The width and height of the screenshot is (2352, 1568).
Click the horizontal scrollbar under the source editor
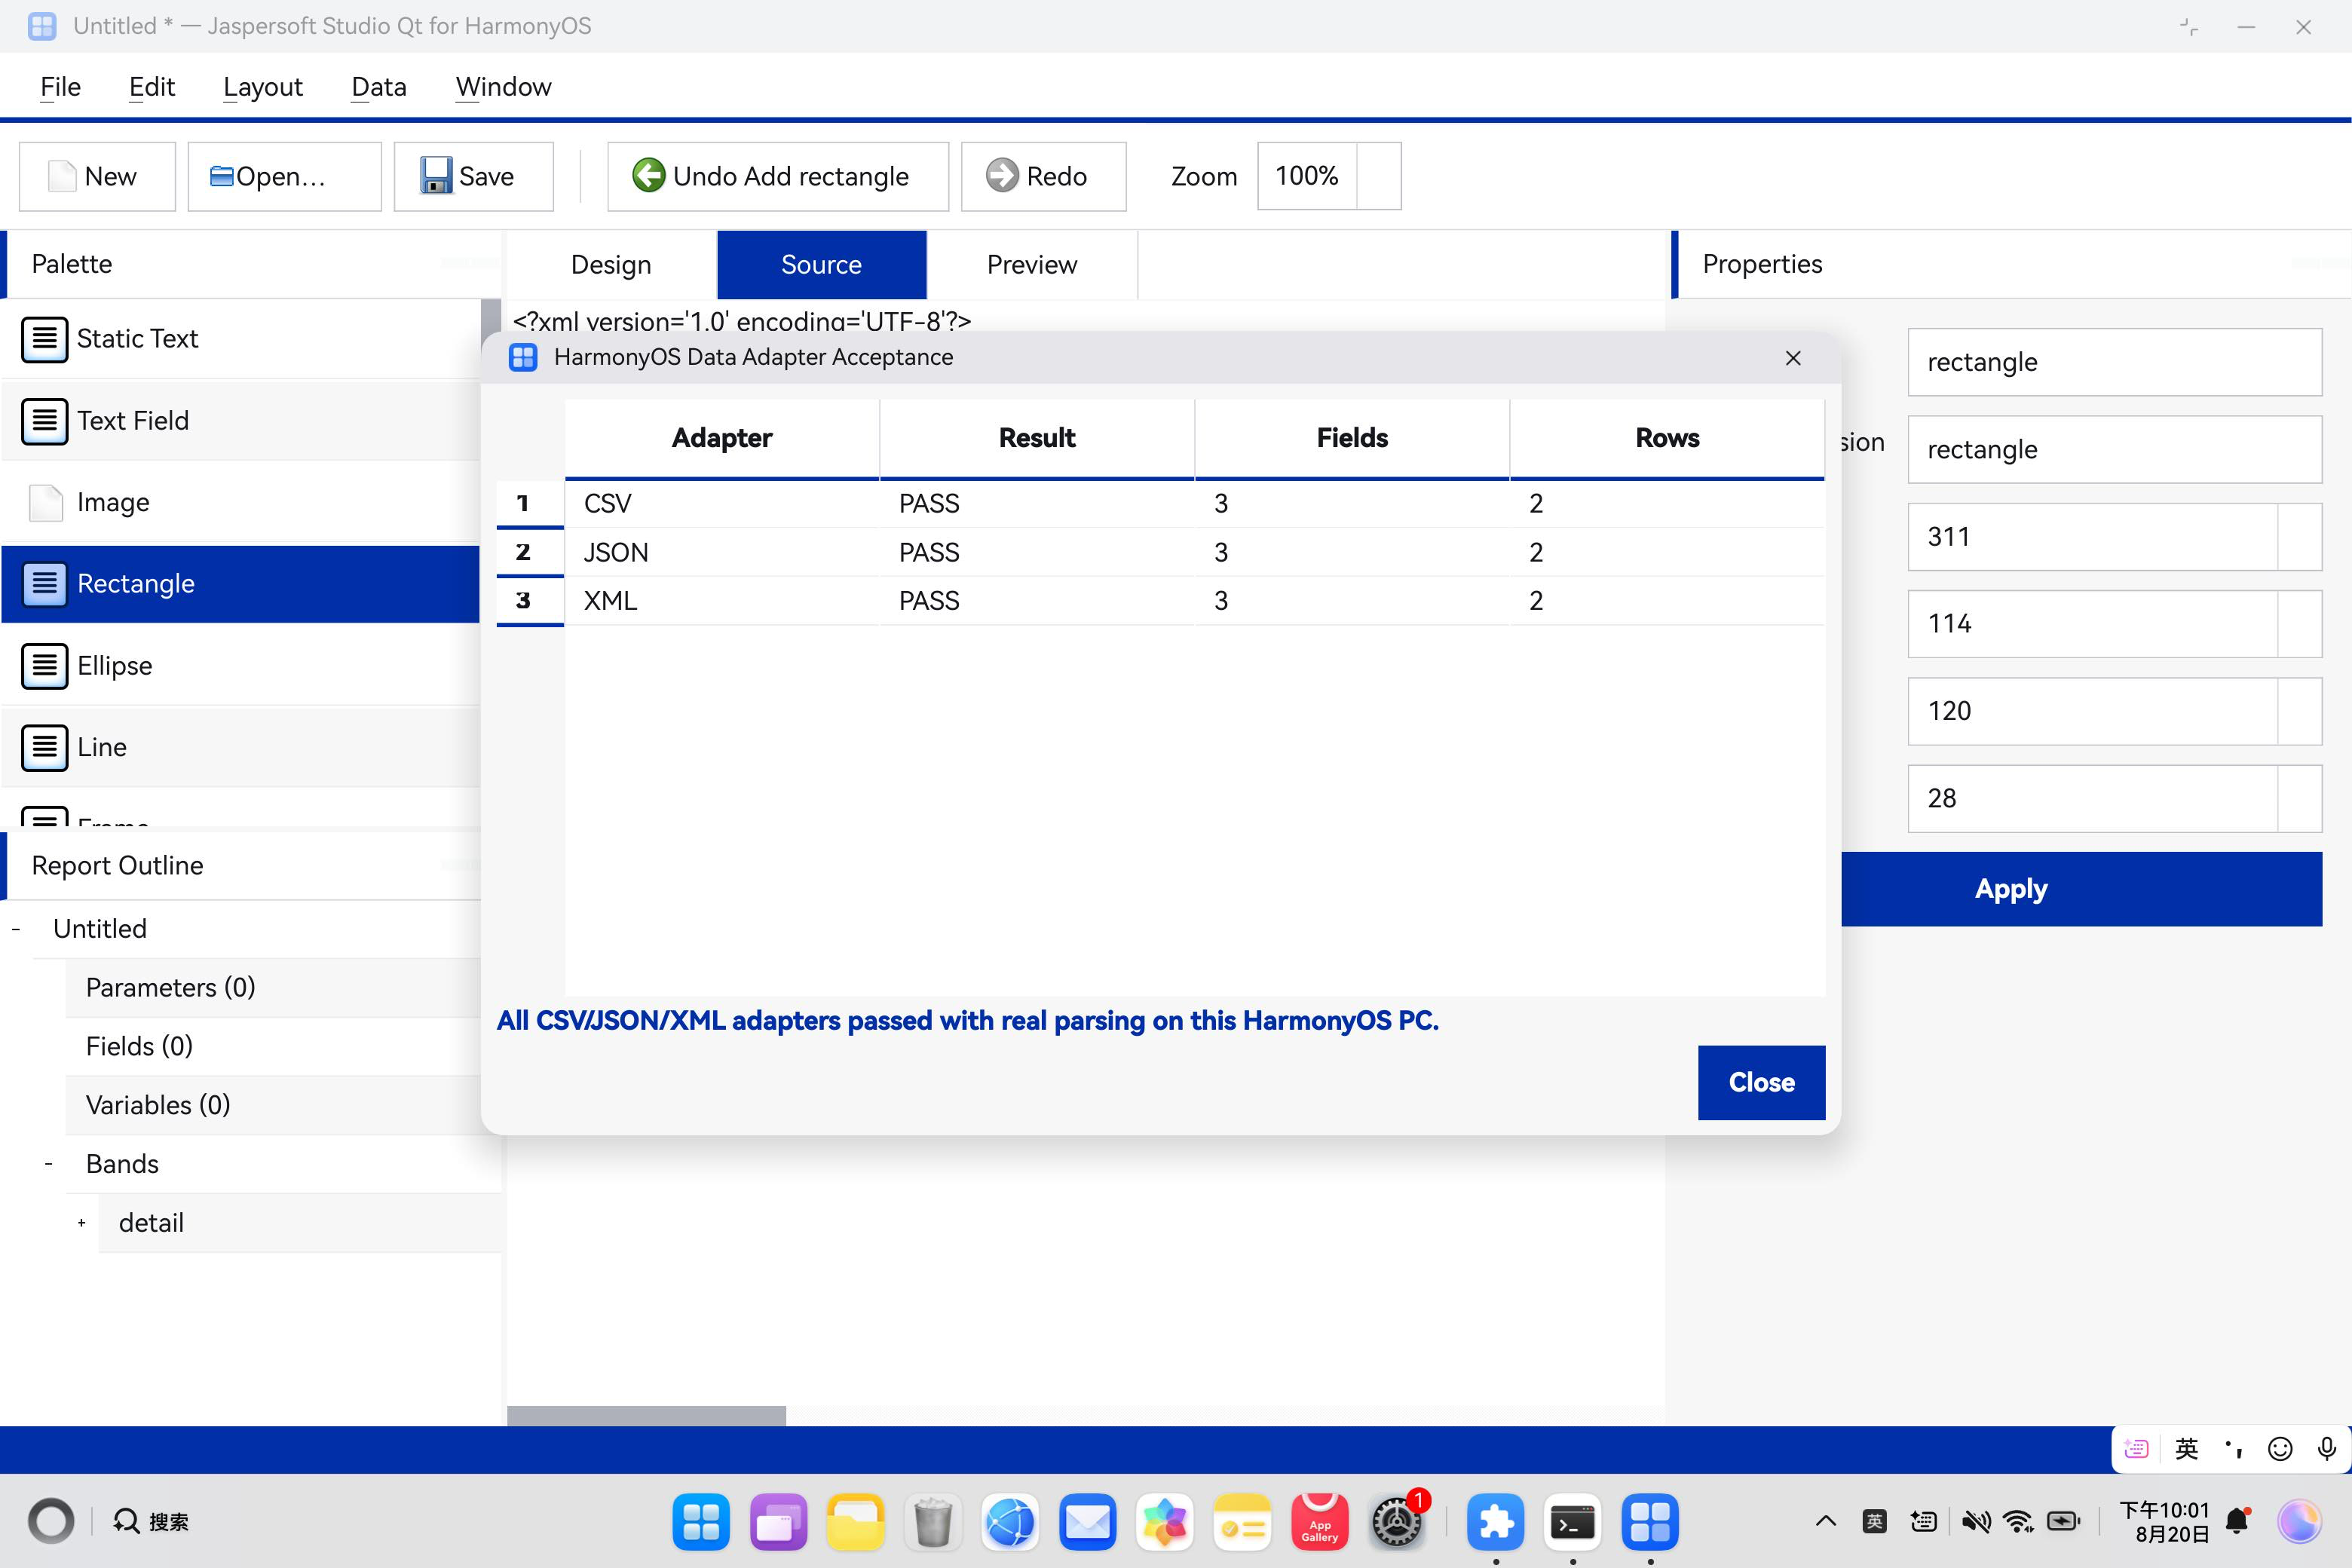646,1415
